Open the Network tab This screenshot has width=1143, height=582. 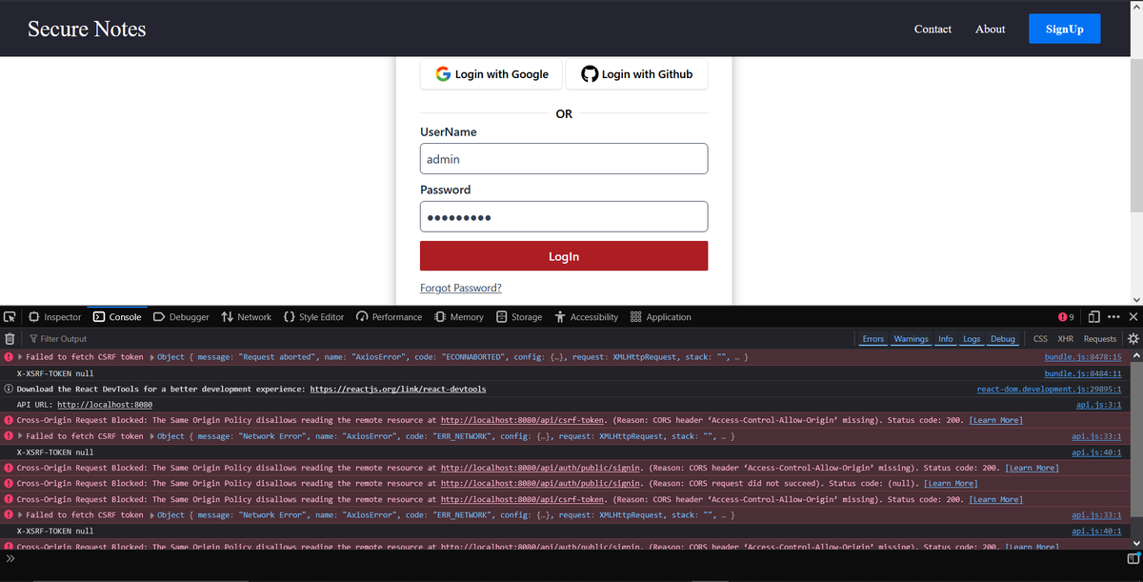[x=246, y=316]
